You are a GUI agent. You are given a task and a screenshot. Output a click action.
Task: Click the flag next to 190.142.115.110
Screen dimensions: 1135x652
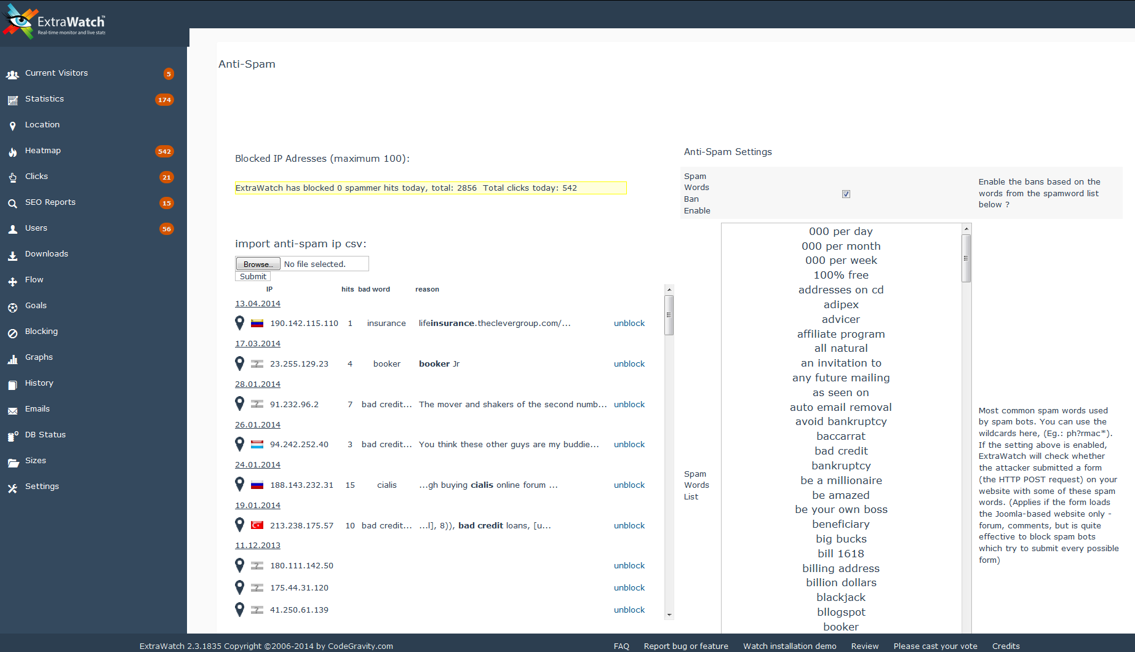(257, 323)
